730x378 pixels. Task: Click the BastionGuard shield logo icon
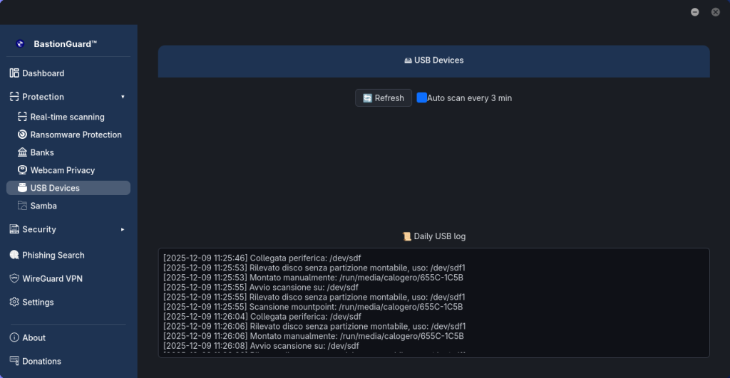point(20,43)
